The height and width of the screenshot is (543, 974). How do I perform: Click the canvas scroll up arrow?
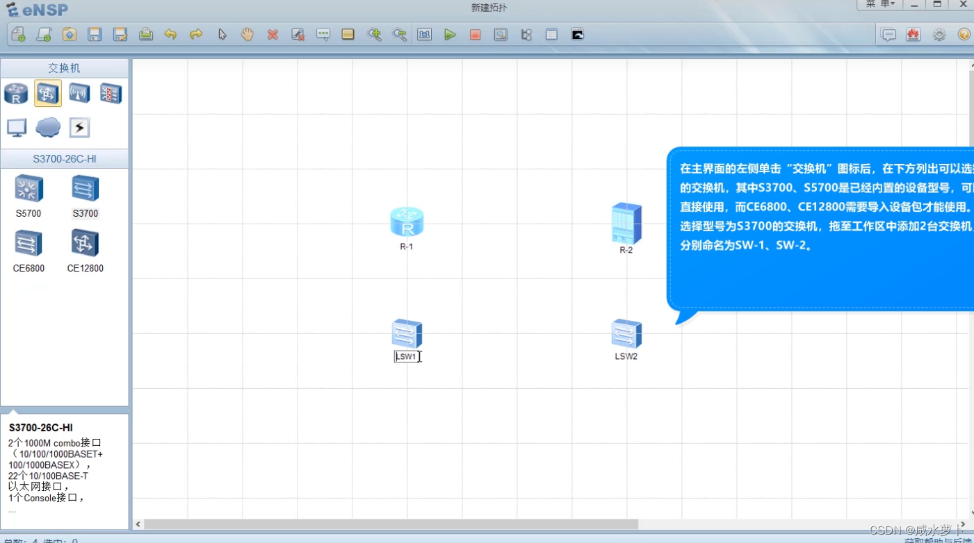(x=971, y=66)
